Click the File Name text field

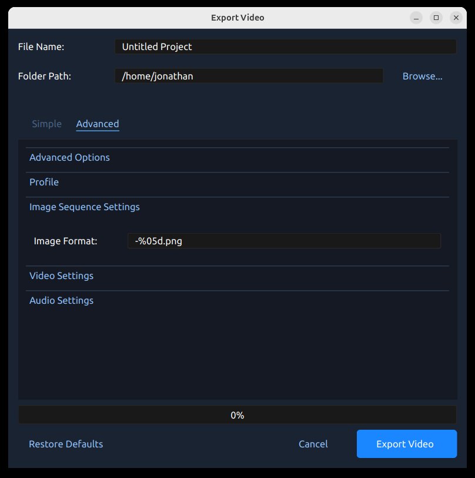[x=285, y=47]
